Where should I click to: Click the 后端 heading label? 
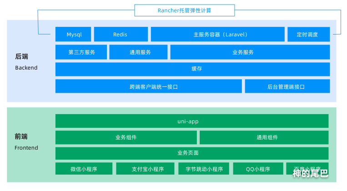(x=21, y=57)
